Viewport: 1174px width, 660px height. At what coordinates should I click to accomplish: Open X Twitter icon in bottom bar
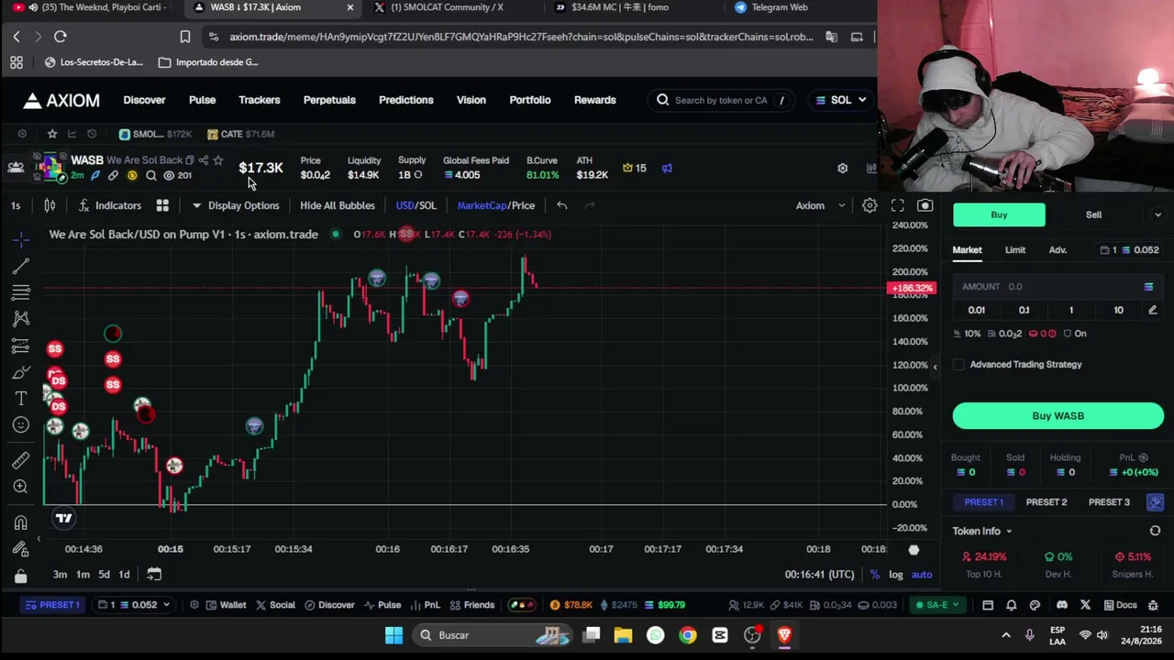pyautogui.click(x=1085, y=605)
